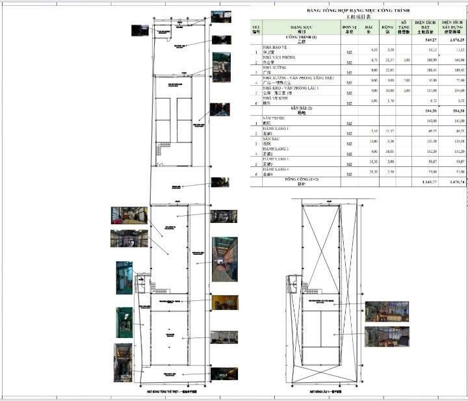Click the 'STT' column header cell
The width and height of the screenshot is (468, 401).
point(256,27)
